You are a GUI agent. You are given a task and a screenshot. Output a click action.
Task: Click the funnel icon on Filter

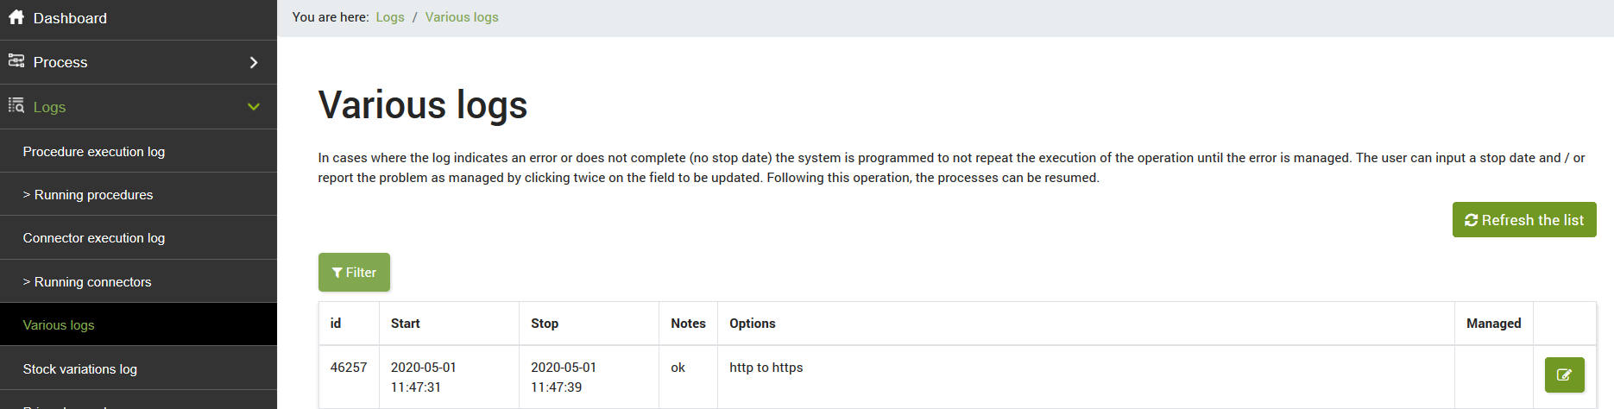[337, 273]
